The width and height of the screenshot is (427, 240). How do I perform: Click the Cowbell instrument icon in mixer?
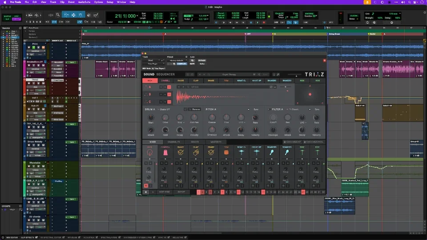[x=165, y=152]
